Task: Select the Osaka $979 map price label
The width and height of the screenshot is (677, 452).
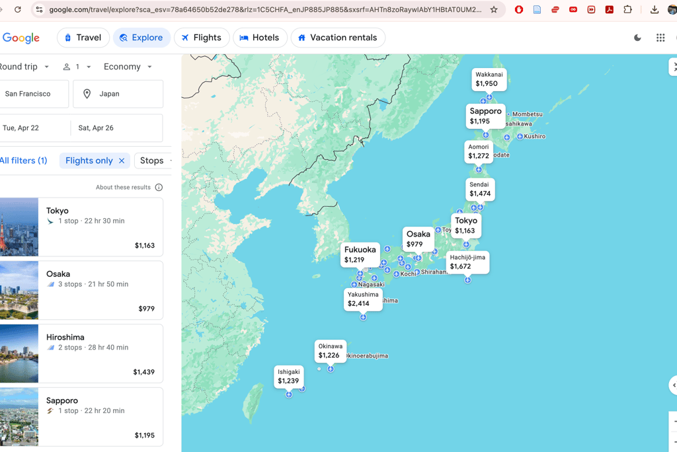Action: pyautogui.click(x=418, y=239)
